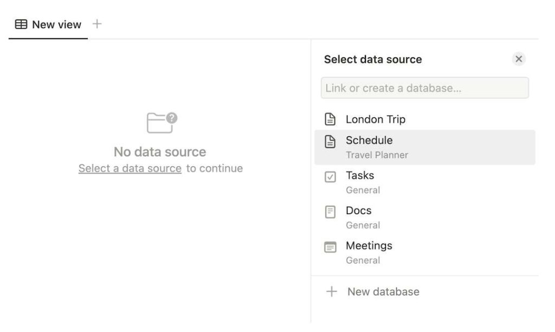555x332 pixels.
Task: Click the page icon next to Schedule
Action: [x=331, y=141]
